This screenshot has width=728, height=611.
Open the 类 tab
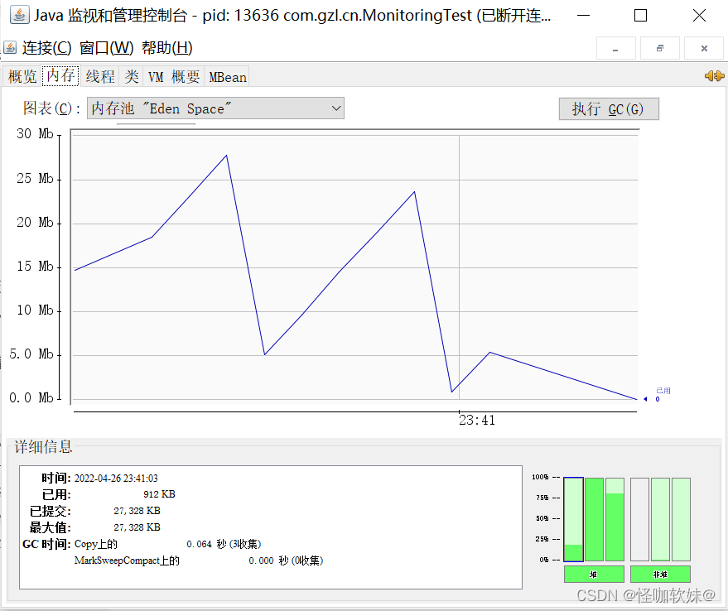132,77
